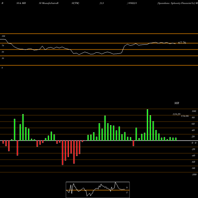Screen dimensions: 198x198
Task: Click the 'SI(TM)' header label
Action: pyautogui.click(x=75, y=3)
